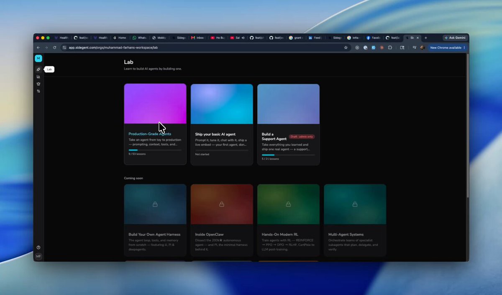Open the MF user avatar at sidebar bottom
The height and width of the screenshot is (295, 502).
click(x=38, y=256)
